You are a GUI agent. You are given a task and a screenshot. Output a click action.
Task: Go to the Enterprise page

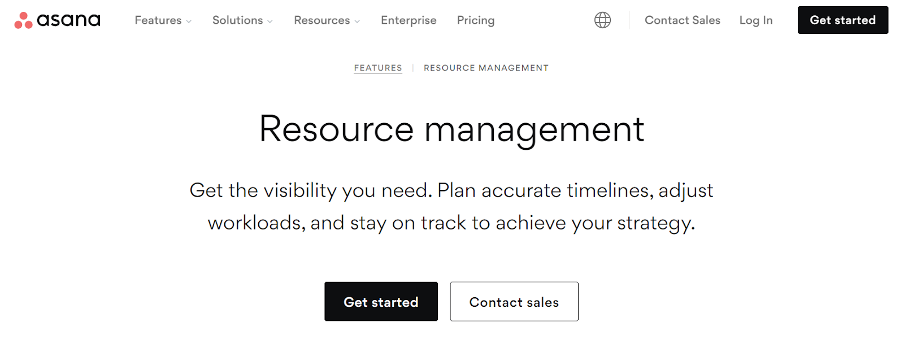point(408,20)
